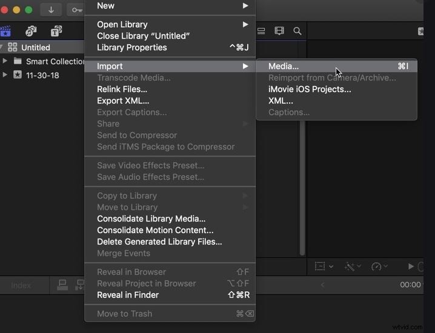Viewport: 435px width, 333px height.
Task: Select the Untitled library row
Action: (x=42, y=47)
